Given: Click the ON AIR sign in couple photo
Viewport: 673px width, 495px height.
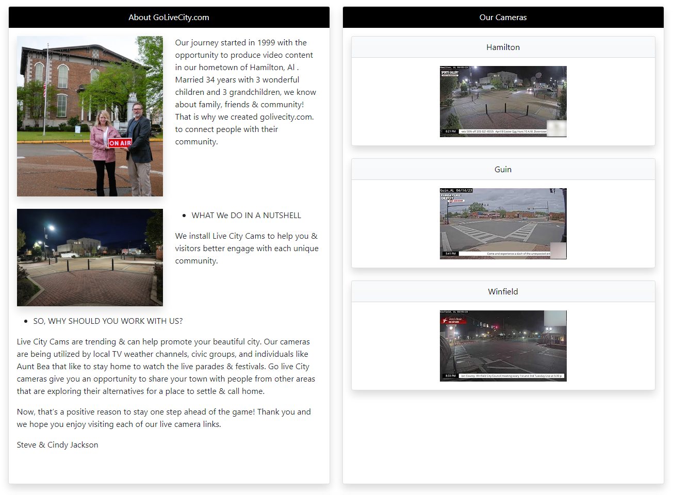Looking at the screenshot, I should [120, 143].
